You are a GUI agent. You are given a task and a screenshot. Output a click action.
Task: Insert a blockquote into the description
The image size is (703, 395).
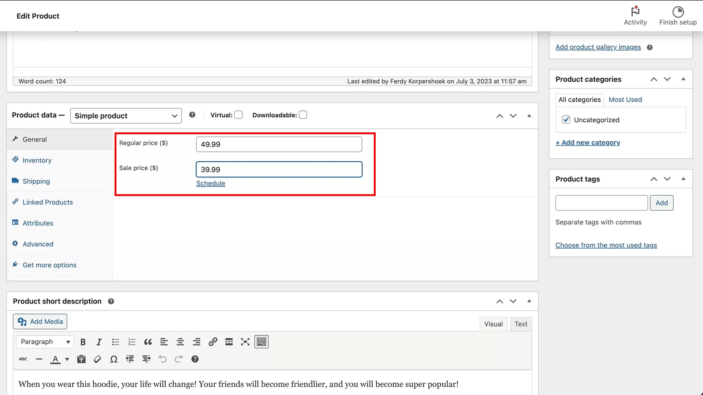coord(148,342)
